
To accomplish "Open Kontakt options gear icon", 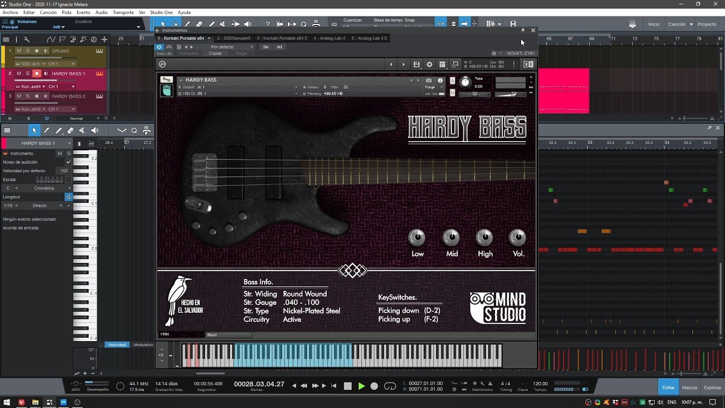I will tap(429, 65).
